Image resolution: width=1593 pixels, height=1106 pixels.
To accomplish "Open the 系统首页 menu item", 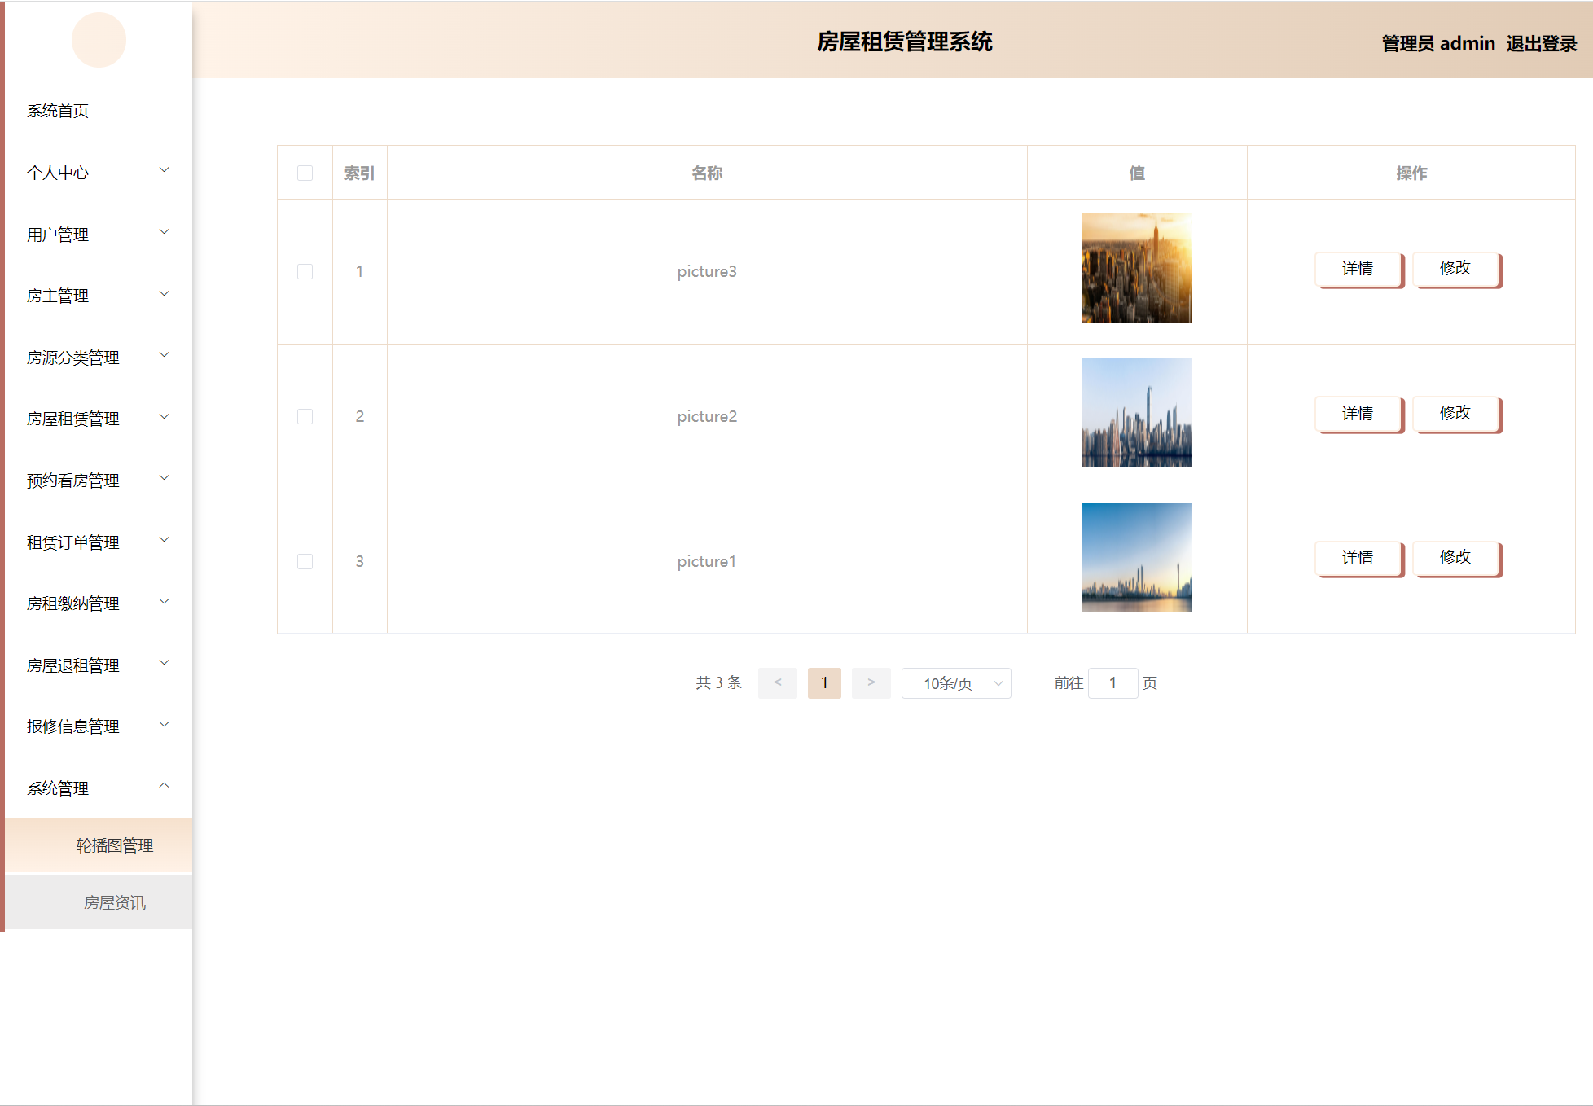I will coord(58,111).
